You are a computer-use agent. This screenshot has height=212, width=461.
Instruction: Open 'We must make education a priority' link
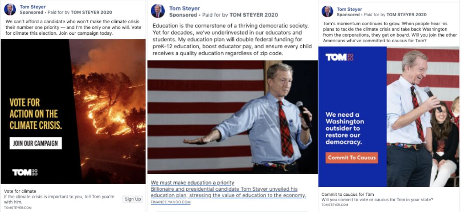tap(193, 183)
